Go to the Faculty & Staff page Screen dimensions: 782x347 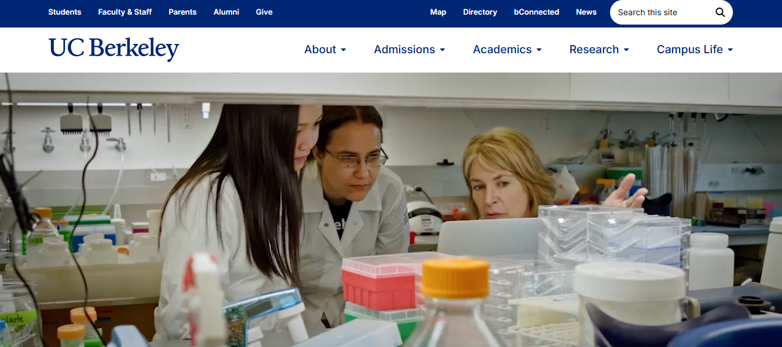[x=125, y=12]
